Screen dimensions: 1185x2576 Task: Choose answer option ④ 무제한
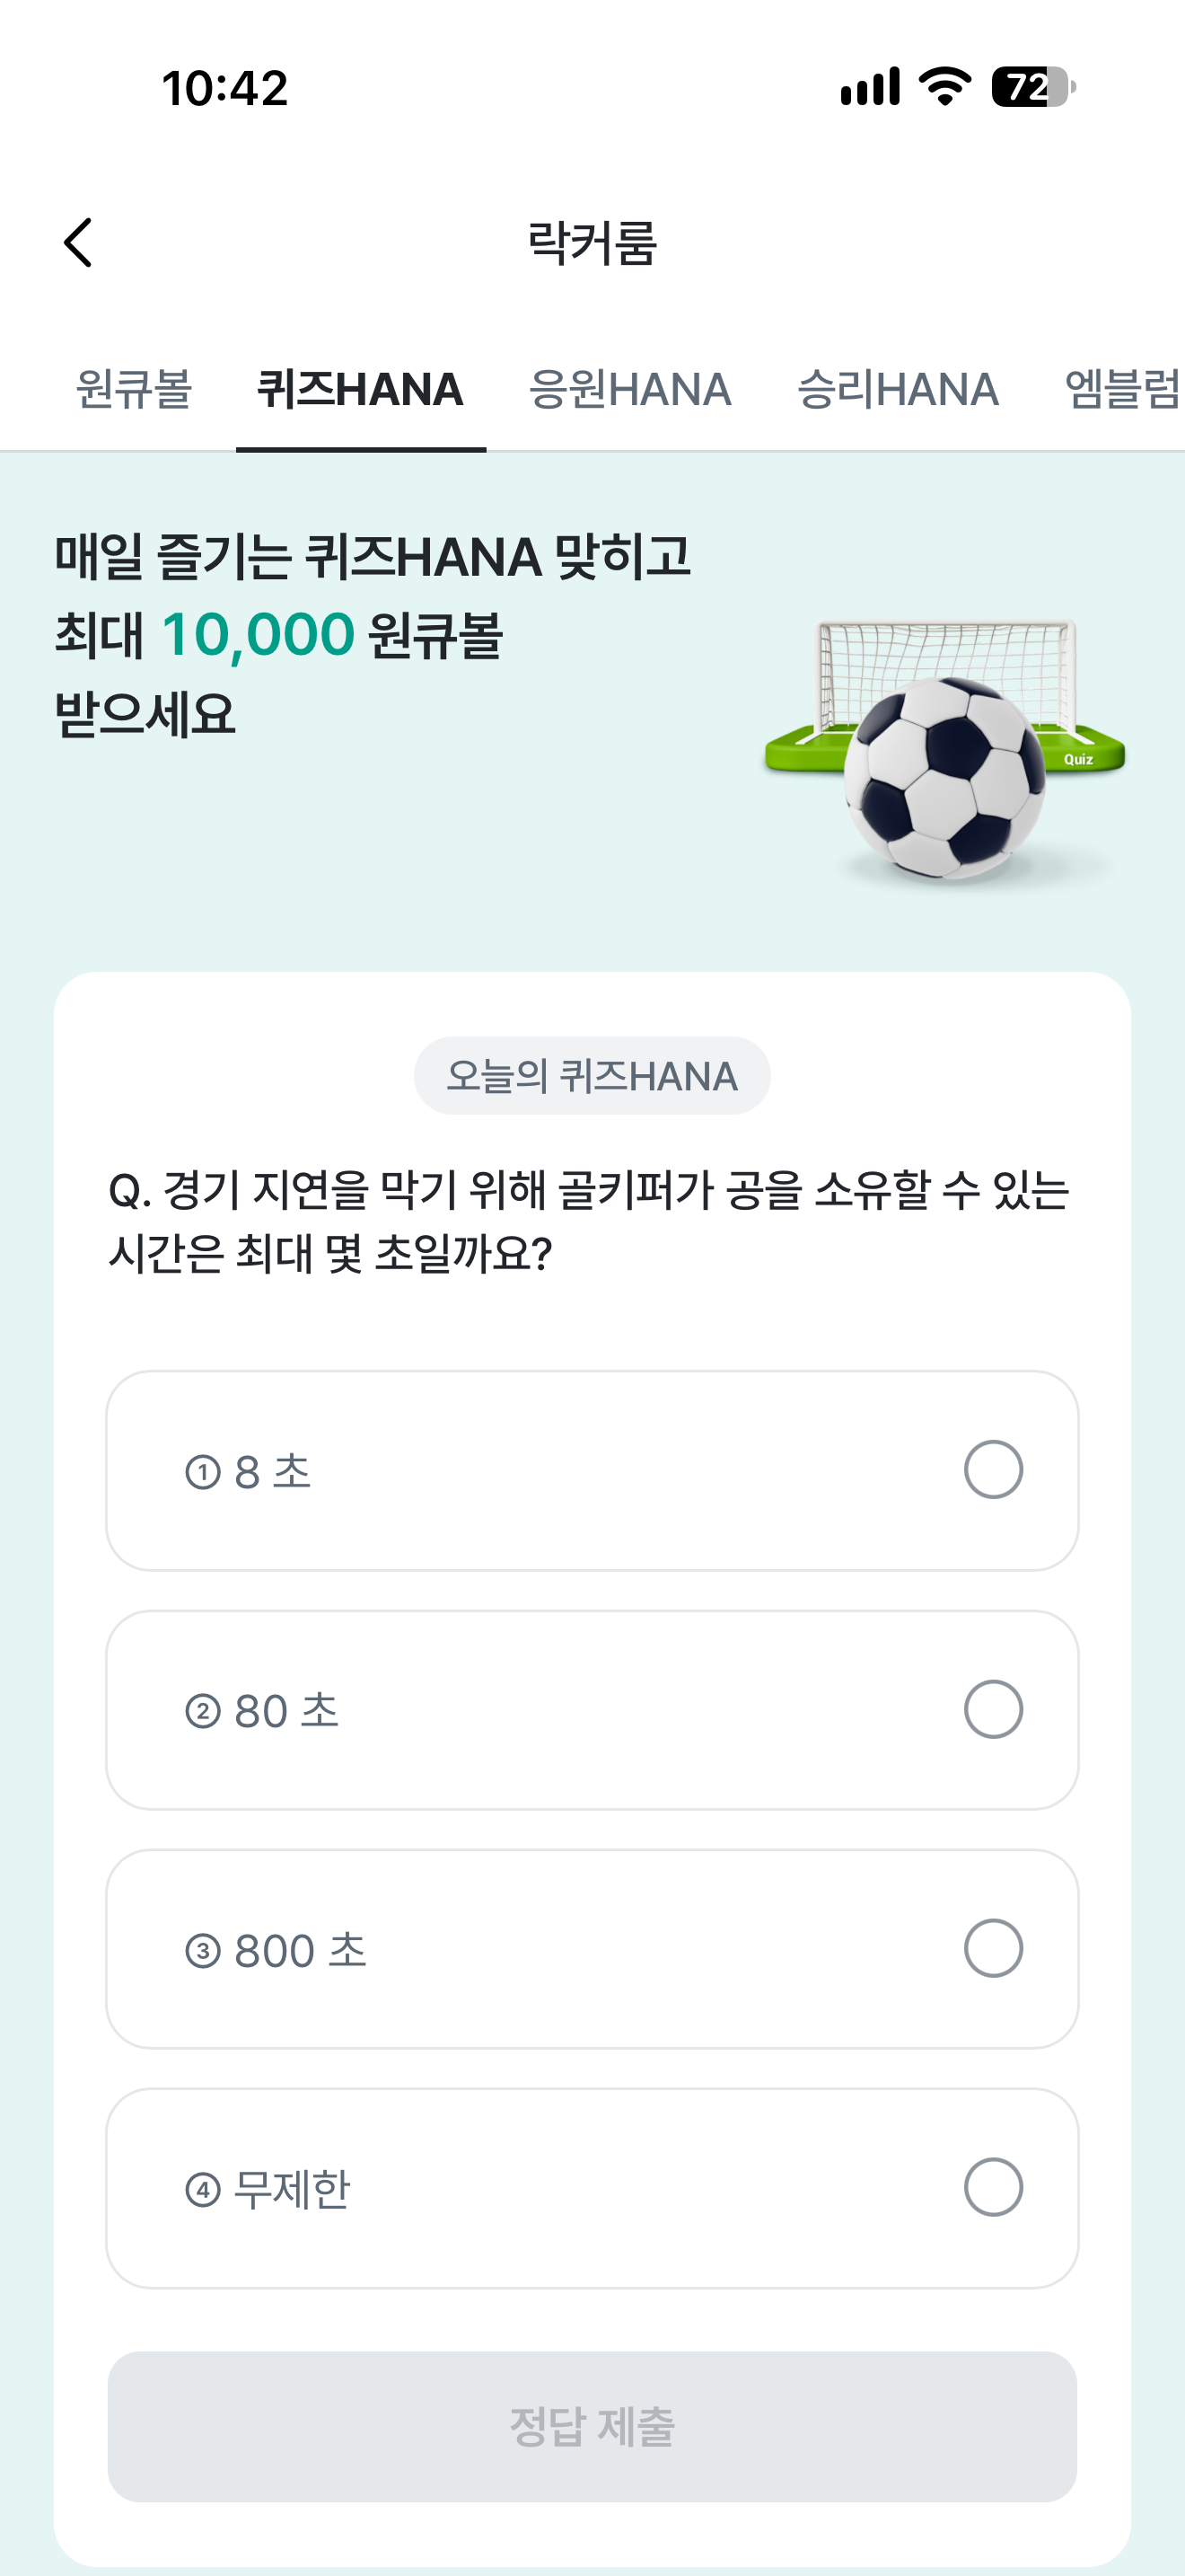pos(592,2188)
